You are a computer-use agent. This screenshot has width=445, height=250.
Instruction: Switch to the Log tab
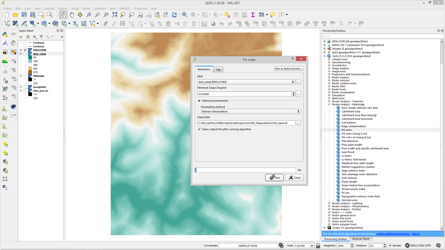coord(218,69)
